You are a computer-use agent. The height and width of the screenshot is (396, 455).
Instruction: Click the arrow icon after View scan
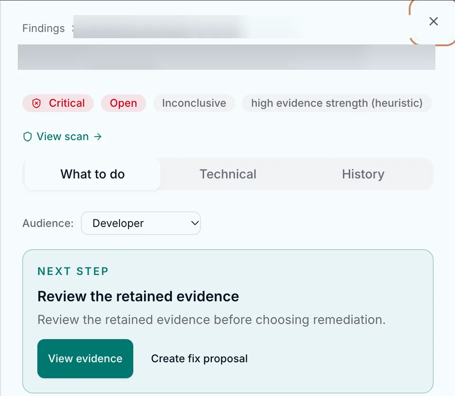tap(98, 137)
